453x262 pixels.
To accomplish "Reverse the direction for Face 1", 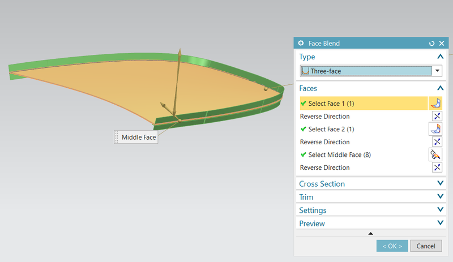I will pos(437,116).
